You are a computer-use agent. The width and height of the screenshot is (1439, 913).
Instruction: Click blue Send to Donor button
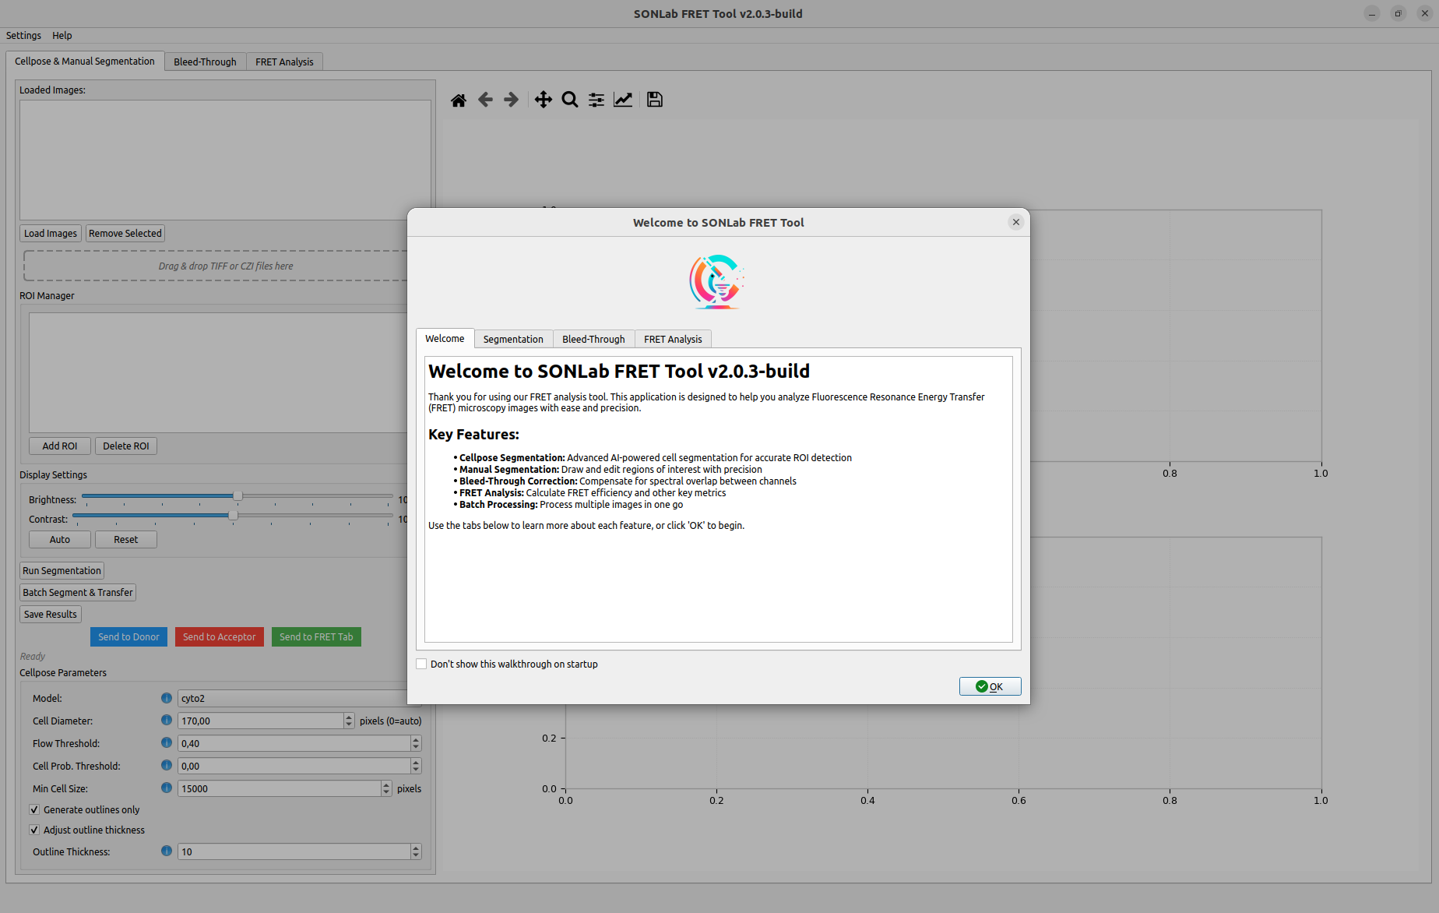point(128,636)
